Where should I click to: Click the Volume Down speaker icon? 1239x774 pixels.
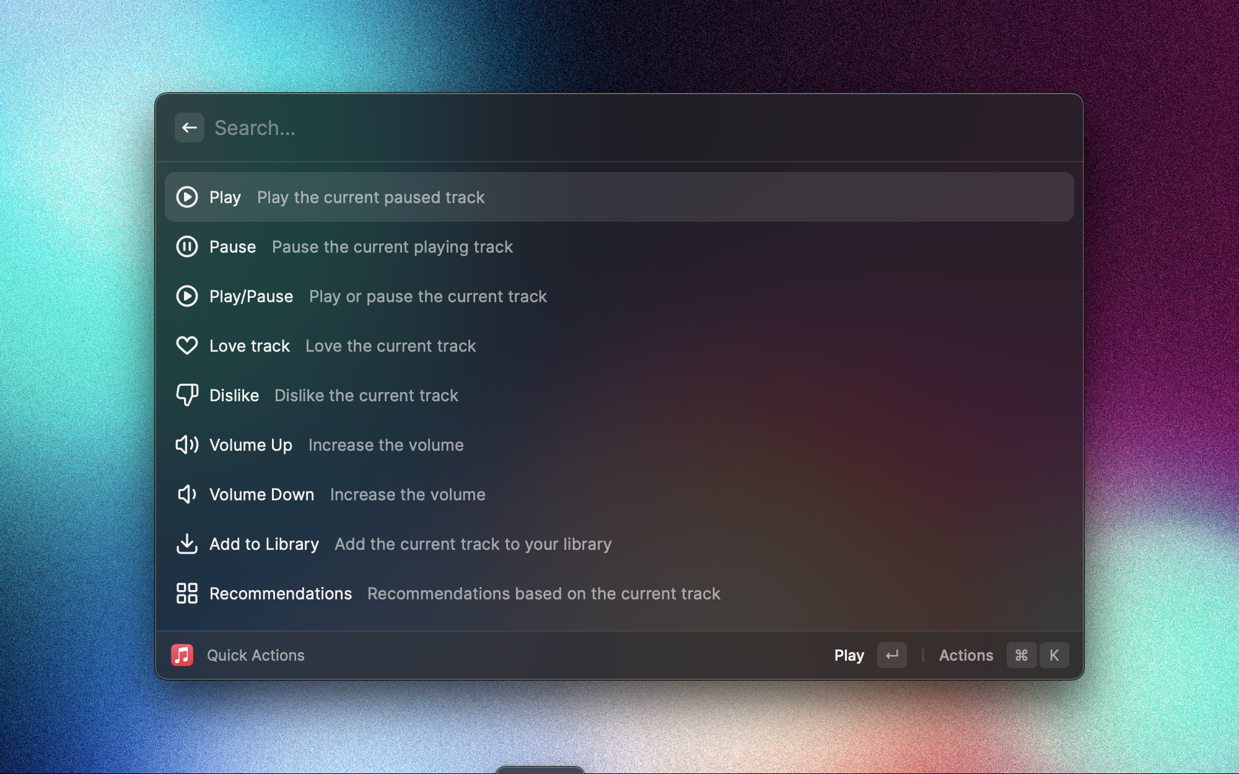coord(186,494)
